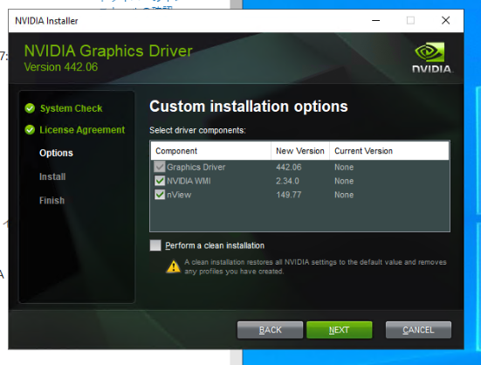The image size is (481, 365).
Task: Select the Finish step in sidebar
Action: 52,201
